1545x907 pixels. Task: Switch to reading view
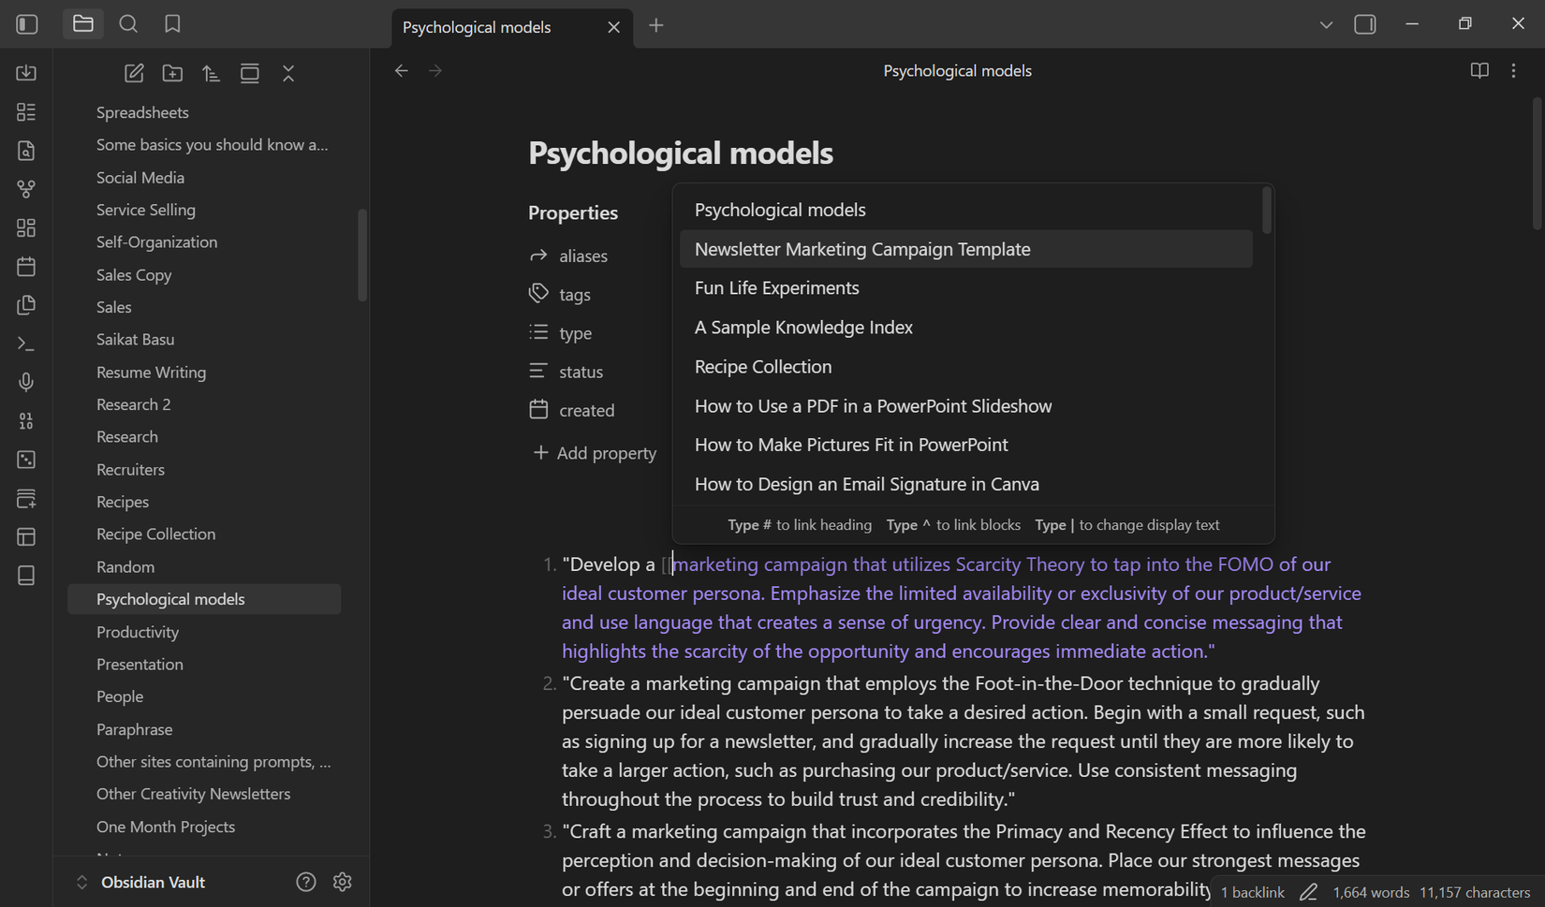[1479, 70]
